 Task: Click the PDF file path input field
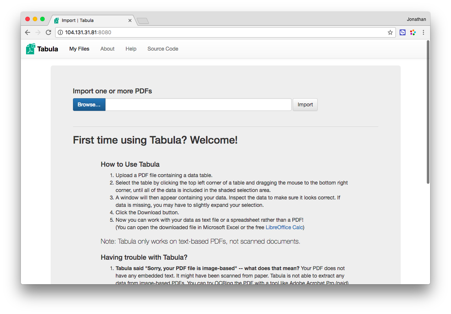click(x=198, y=105)
